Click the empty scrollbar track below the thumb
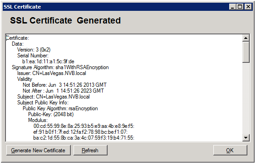Screen dimensions: 256x164 coord(246,98)
